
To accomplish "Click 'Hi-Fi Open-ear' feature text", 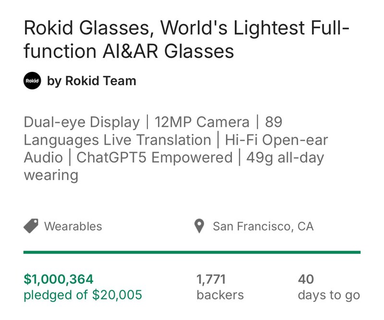I will (x=277, y=140).
